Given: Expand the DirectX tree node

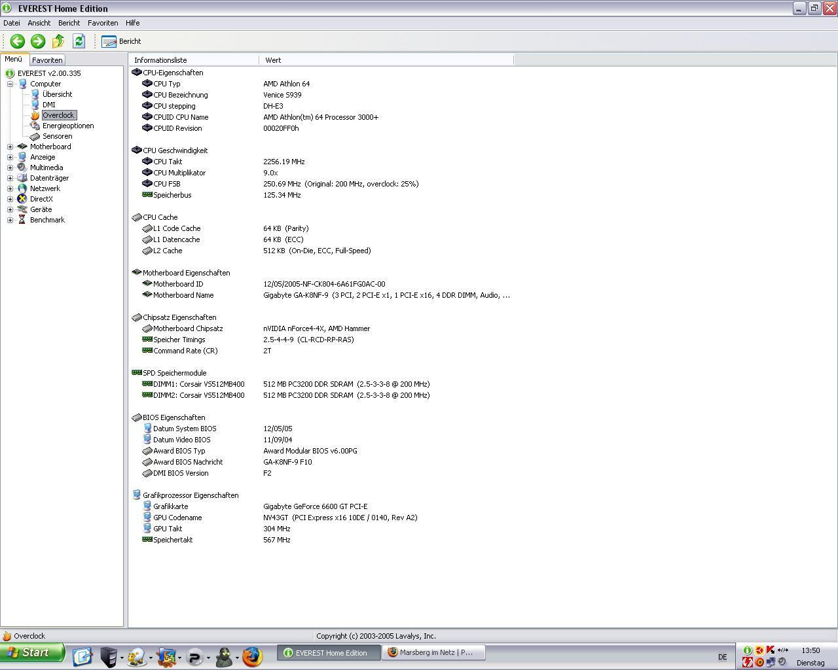Looking at the screenshot, I should point(10,199).
